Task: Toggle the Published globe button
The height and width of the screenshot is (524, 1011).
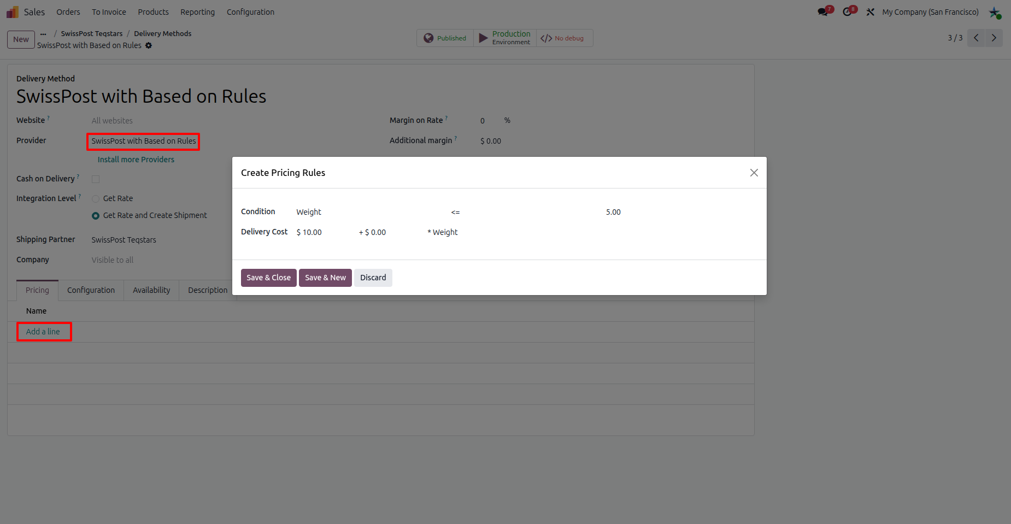Action: coord(445,38)
